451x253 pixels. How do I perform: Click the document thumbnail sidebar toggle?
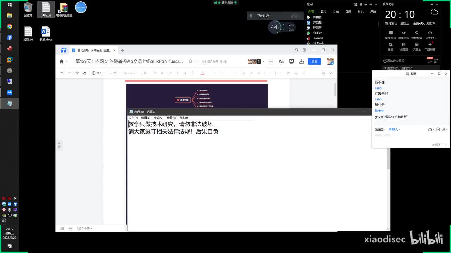tap(62, 228)
